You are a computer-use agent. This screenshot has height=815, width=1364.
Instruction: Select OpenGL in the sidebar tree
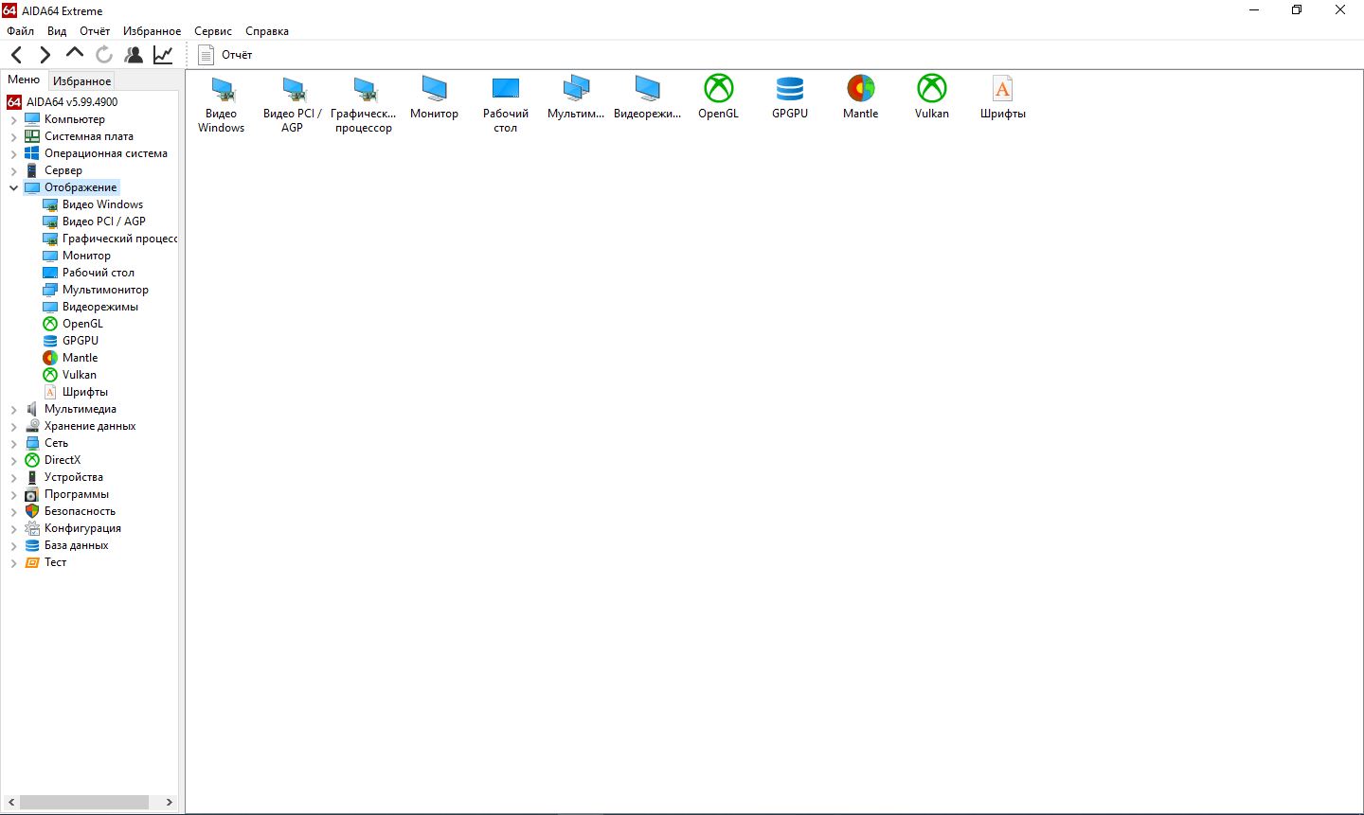82,324
